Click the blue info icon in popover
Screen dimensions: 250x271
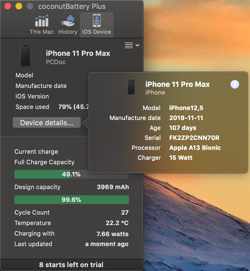click(235, 84)
